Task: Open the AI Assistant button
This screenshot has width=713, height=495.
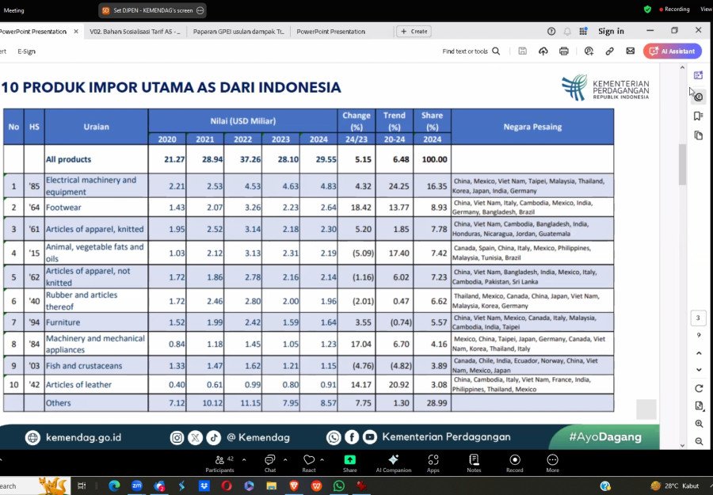Action: [672, 51]
